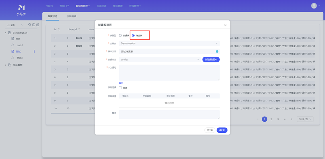This screenshot has height=159, width=325.
Task: Click the 确定 button to confirm
Action: (x=222, y=130)
